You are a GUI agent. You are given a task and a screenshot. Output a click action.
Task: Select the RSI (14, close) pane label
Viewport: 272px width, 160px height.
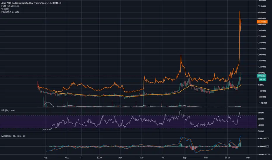[x=8, y=110]
